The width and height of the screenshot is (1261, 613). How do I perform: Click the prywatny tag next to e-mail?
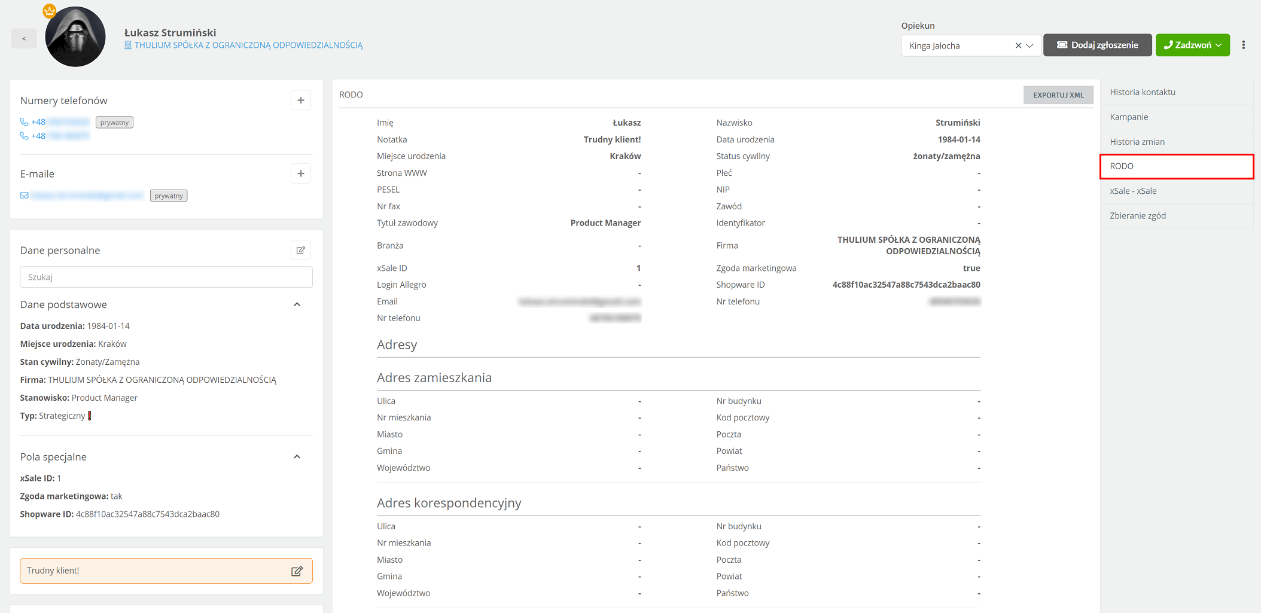[x=169, y=196]
